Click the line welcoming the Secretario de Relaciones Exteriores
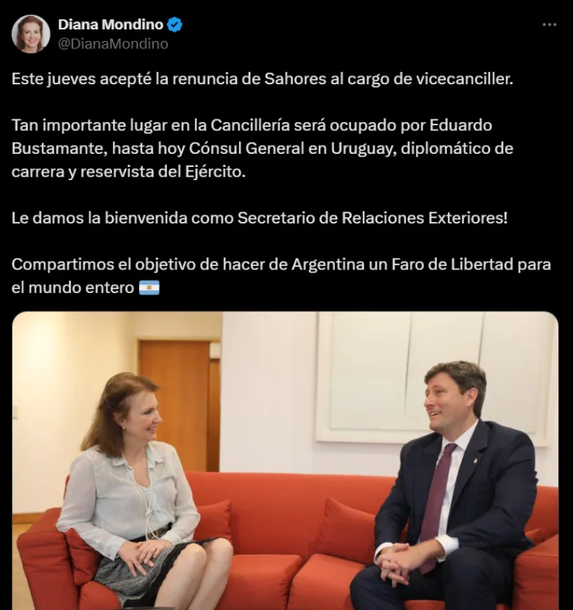The width and height of the screenshot is (573, 610). click(x=259, y=218)
